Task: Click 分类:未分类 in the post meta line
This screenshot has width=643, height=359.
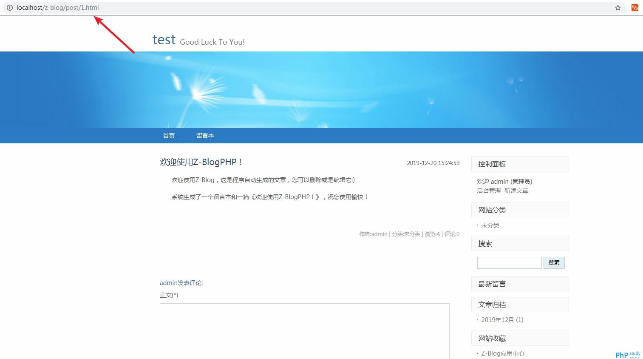Action: click(x=406, y=234)
